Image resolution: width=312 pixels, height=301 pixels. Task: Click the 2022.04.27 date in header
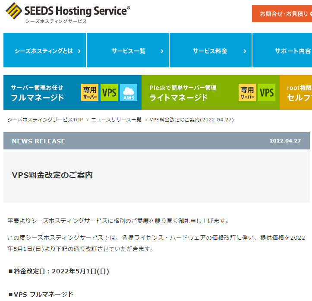point(285,141)
